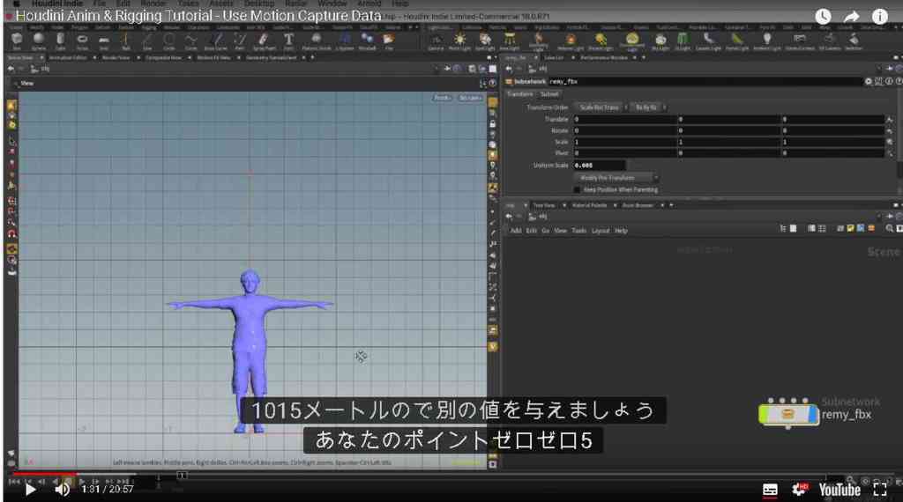The image size is (903, 502).
Task: Select the Sphere shelf tool
Action: pyautogui.click(x=39, y=41)
